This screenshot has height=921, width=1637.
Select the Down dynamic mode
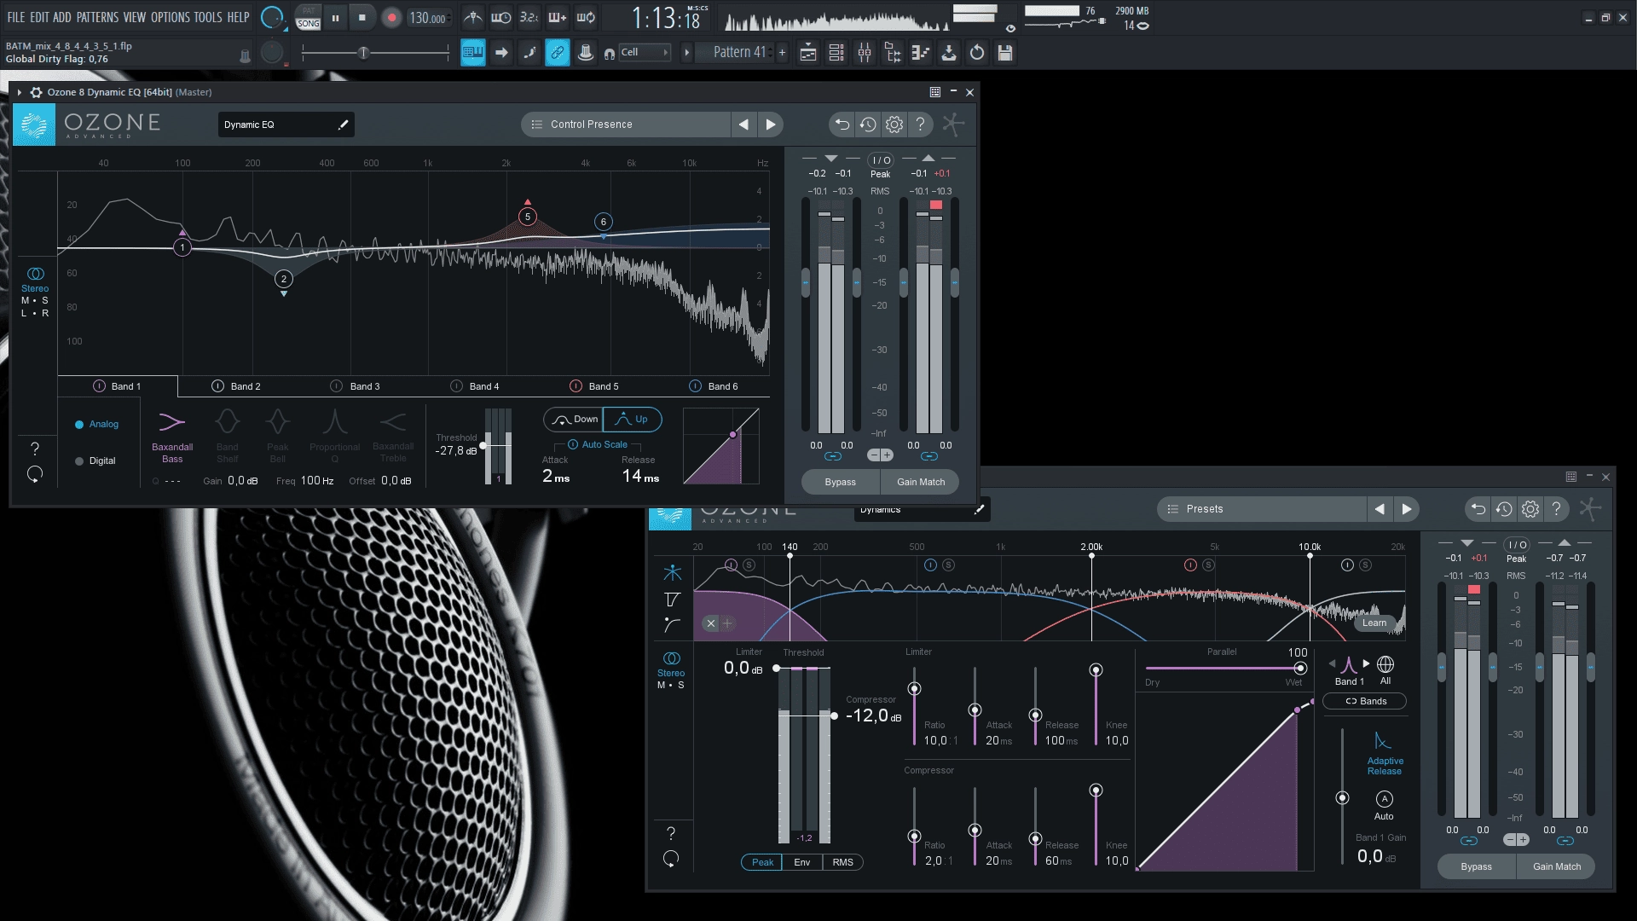click(574, 420)
